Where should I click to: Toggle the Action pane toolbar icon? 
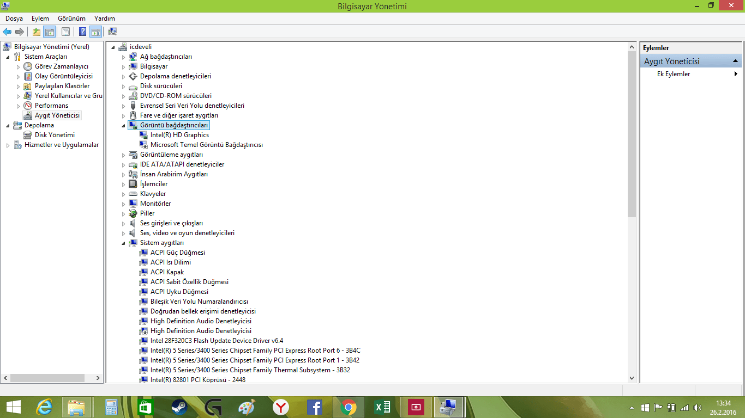pos(96,32)
